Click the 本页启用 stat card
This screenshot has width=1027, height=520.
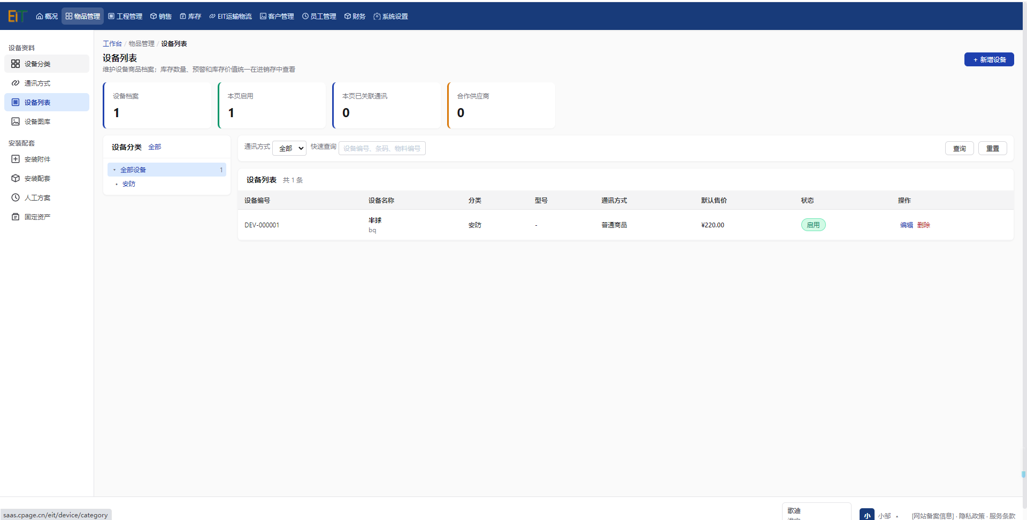(272, 105)
